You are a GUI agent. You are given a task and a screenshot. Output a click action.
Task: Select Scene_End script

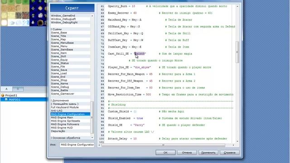(71, 77)
